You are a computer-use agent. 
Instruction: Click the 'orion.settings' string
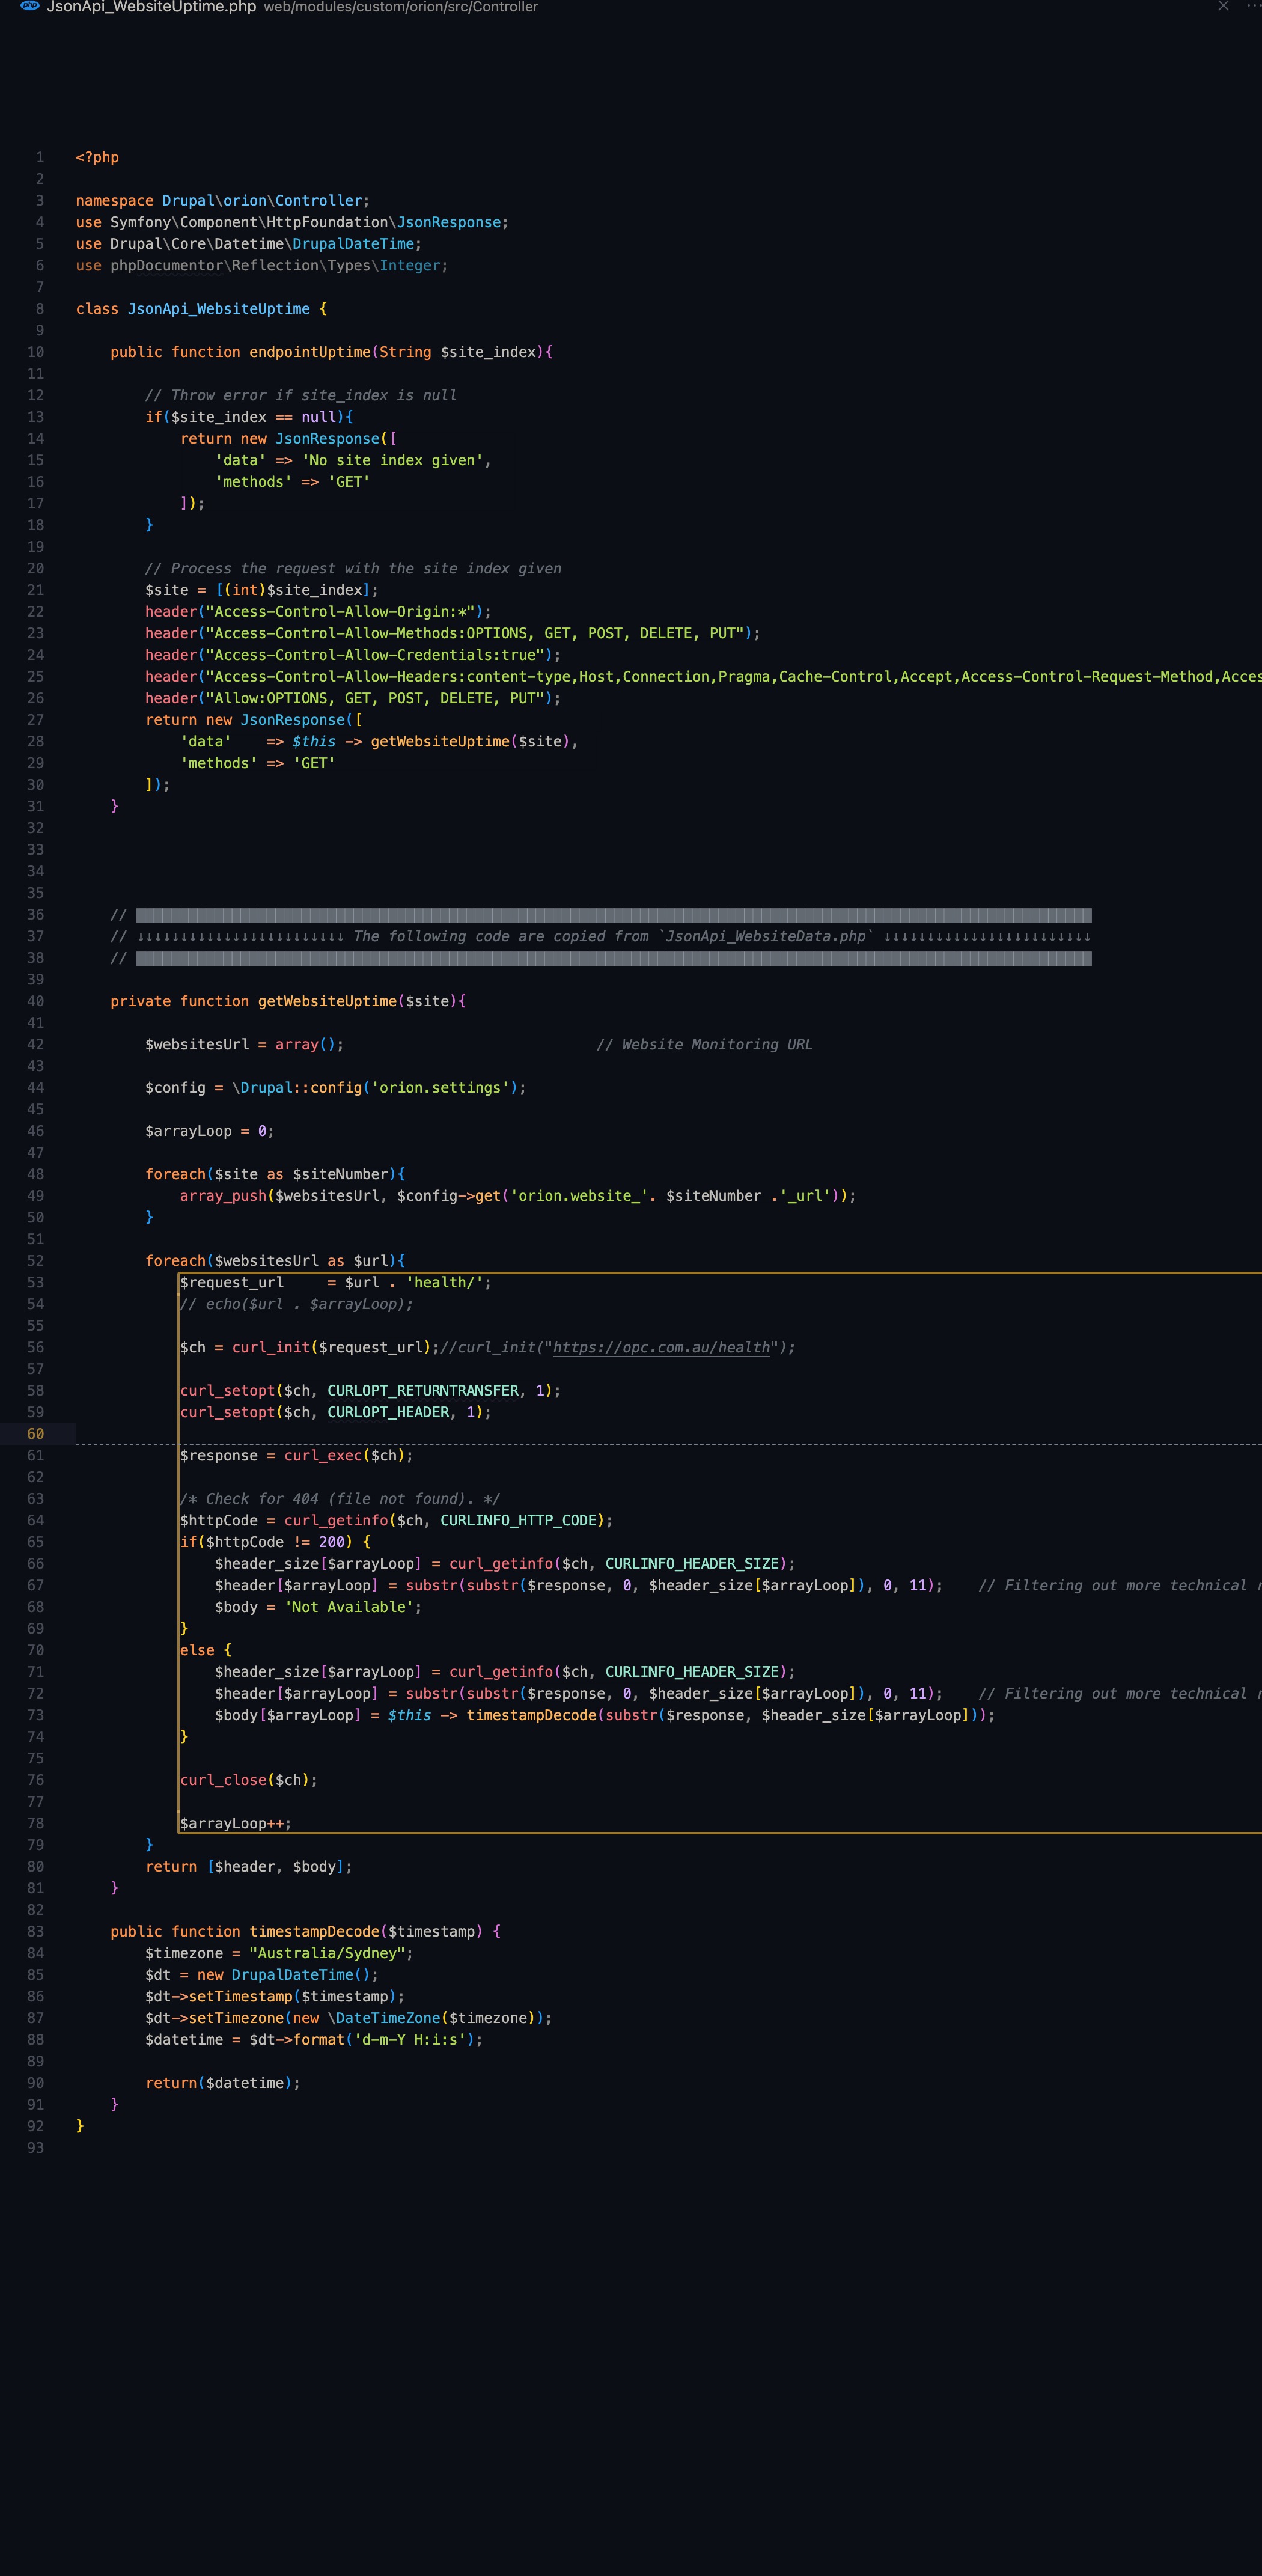tap(440, 1087)
